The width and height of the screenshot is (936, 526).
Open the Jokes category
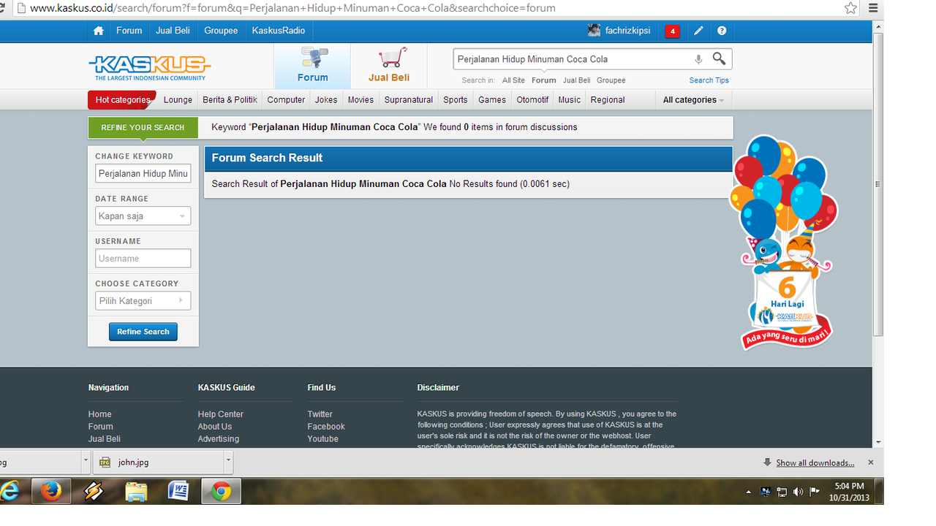[326, 100]
